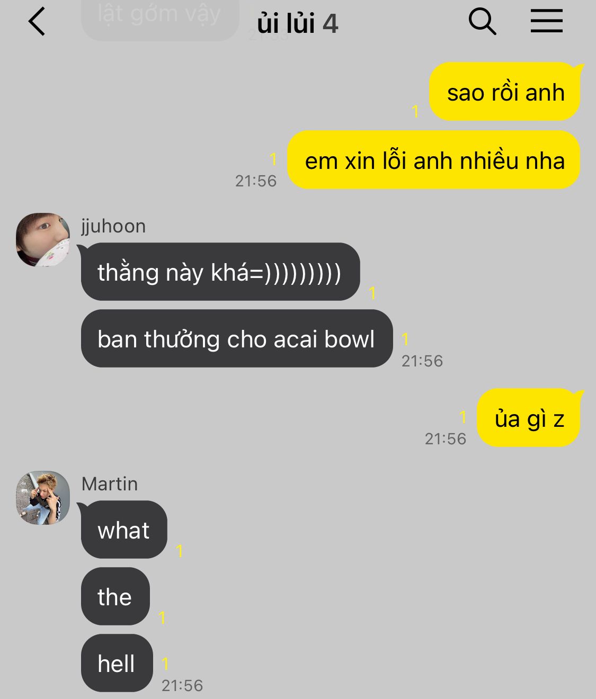Open the hamburger menu icon
The height and width of the screenshot is (699, 596).
[x=547, y=21]
